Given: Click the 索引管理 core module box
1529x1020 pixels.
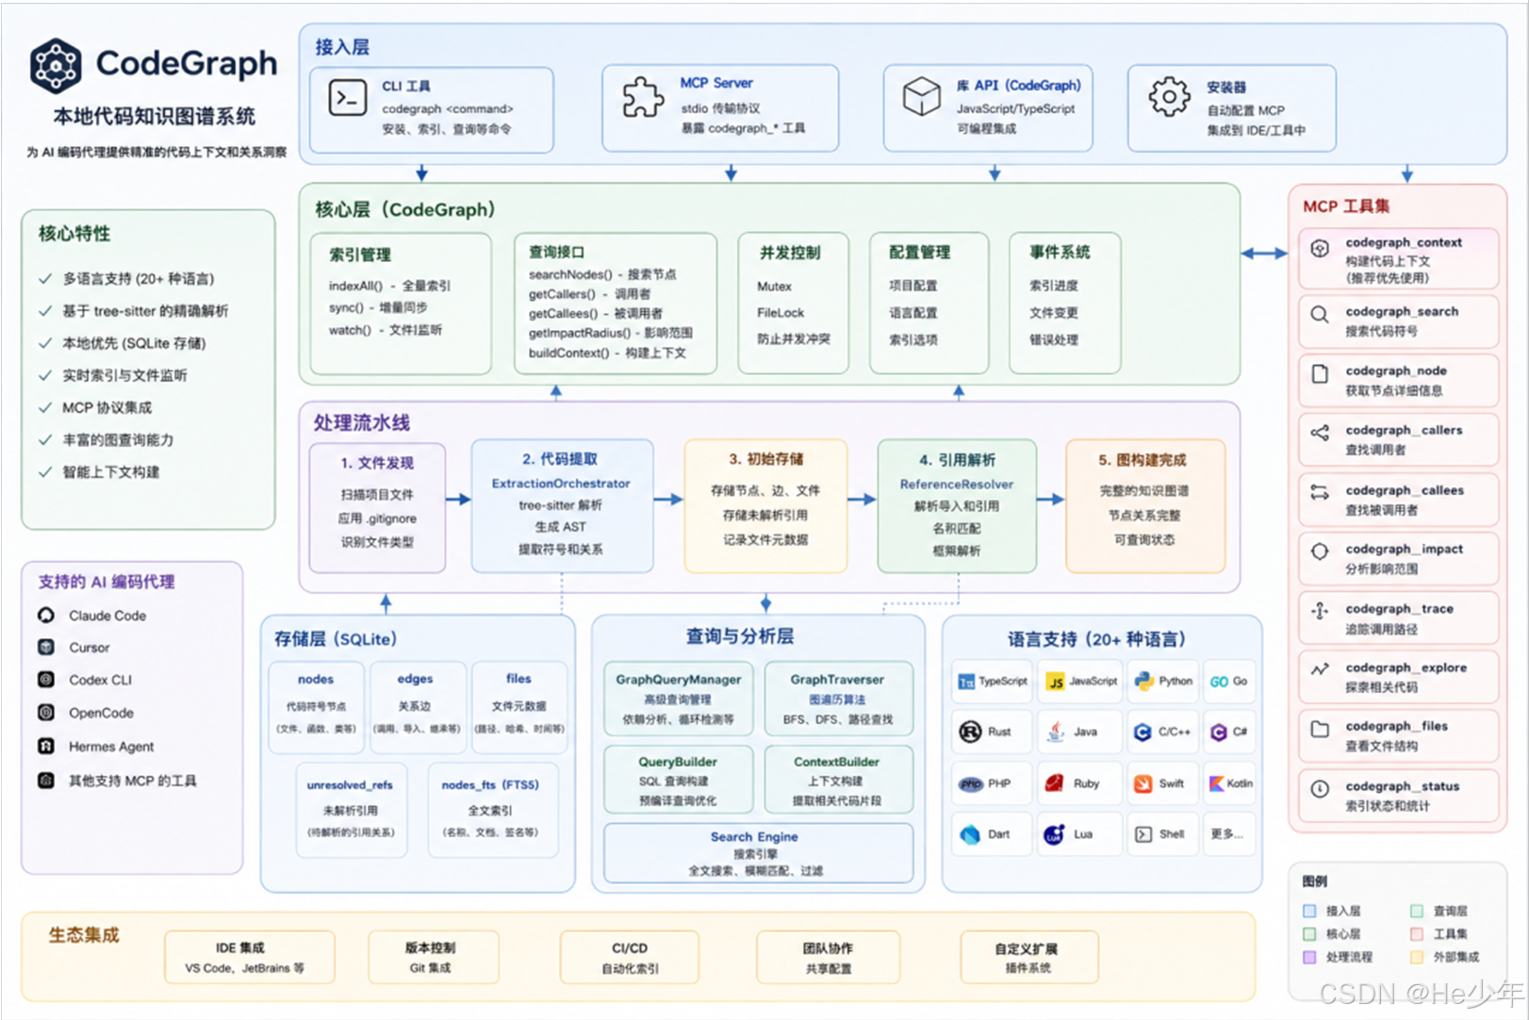Looking at the screenshot, I should pos(401,304).
